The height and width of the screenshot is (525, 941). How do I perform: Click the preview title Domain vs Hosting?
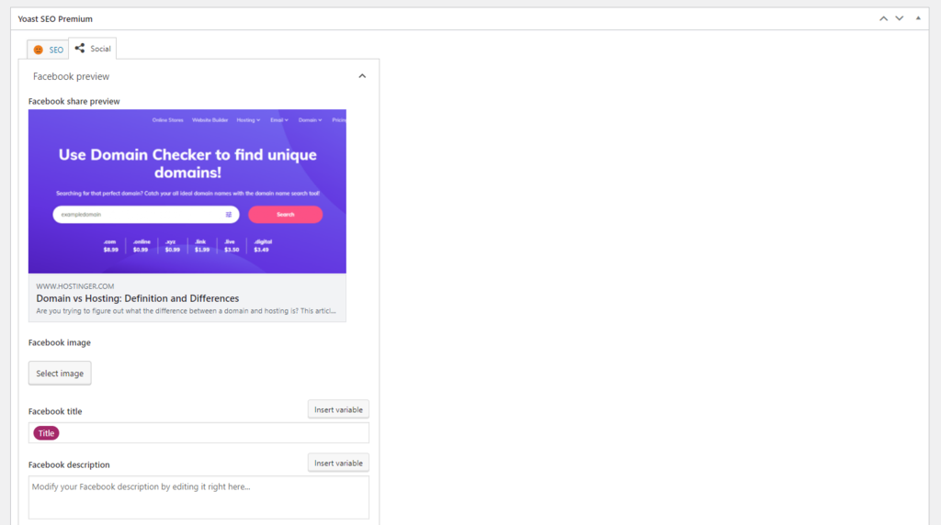pyautogui.click(x=138, y=298)
